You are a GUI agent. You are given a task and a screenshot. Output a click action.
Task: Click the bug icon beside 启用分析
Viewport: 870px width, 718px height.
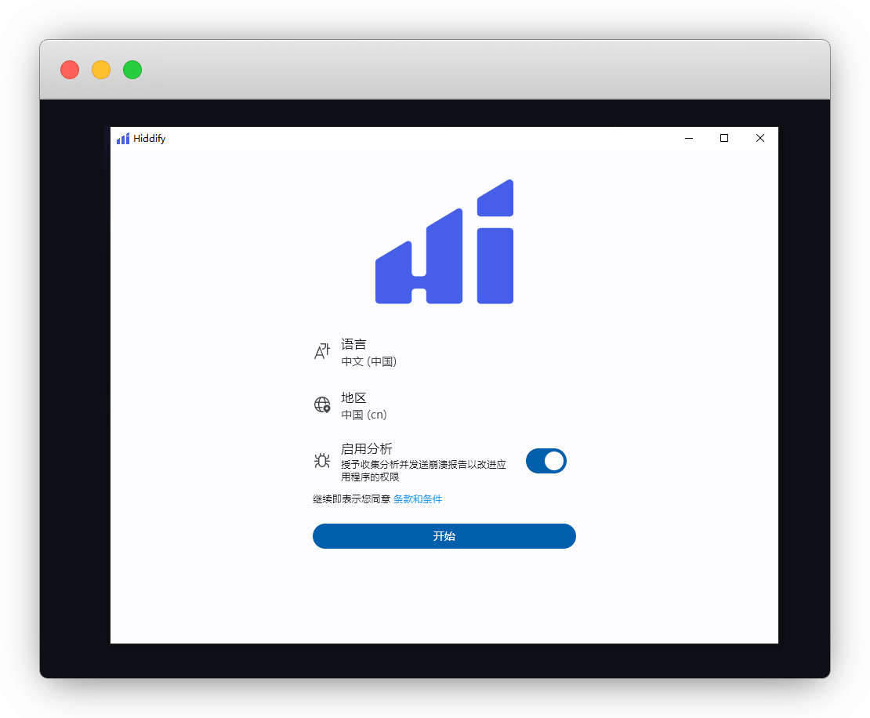tap(322, 461)
